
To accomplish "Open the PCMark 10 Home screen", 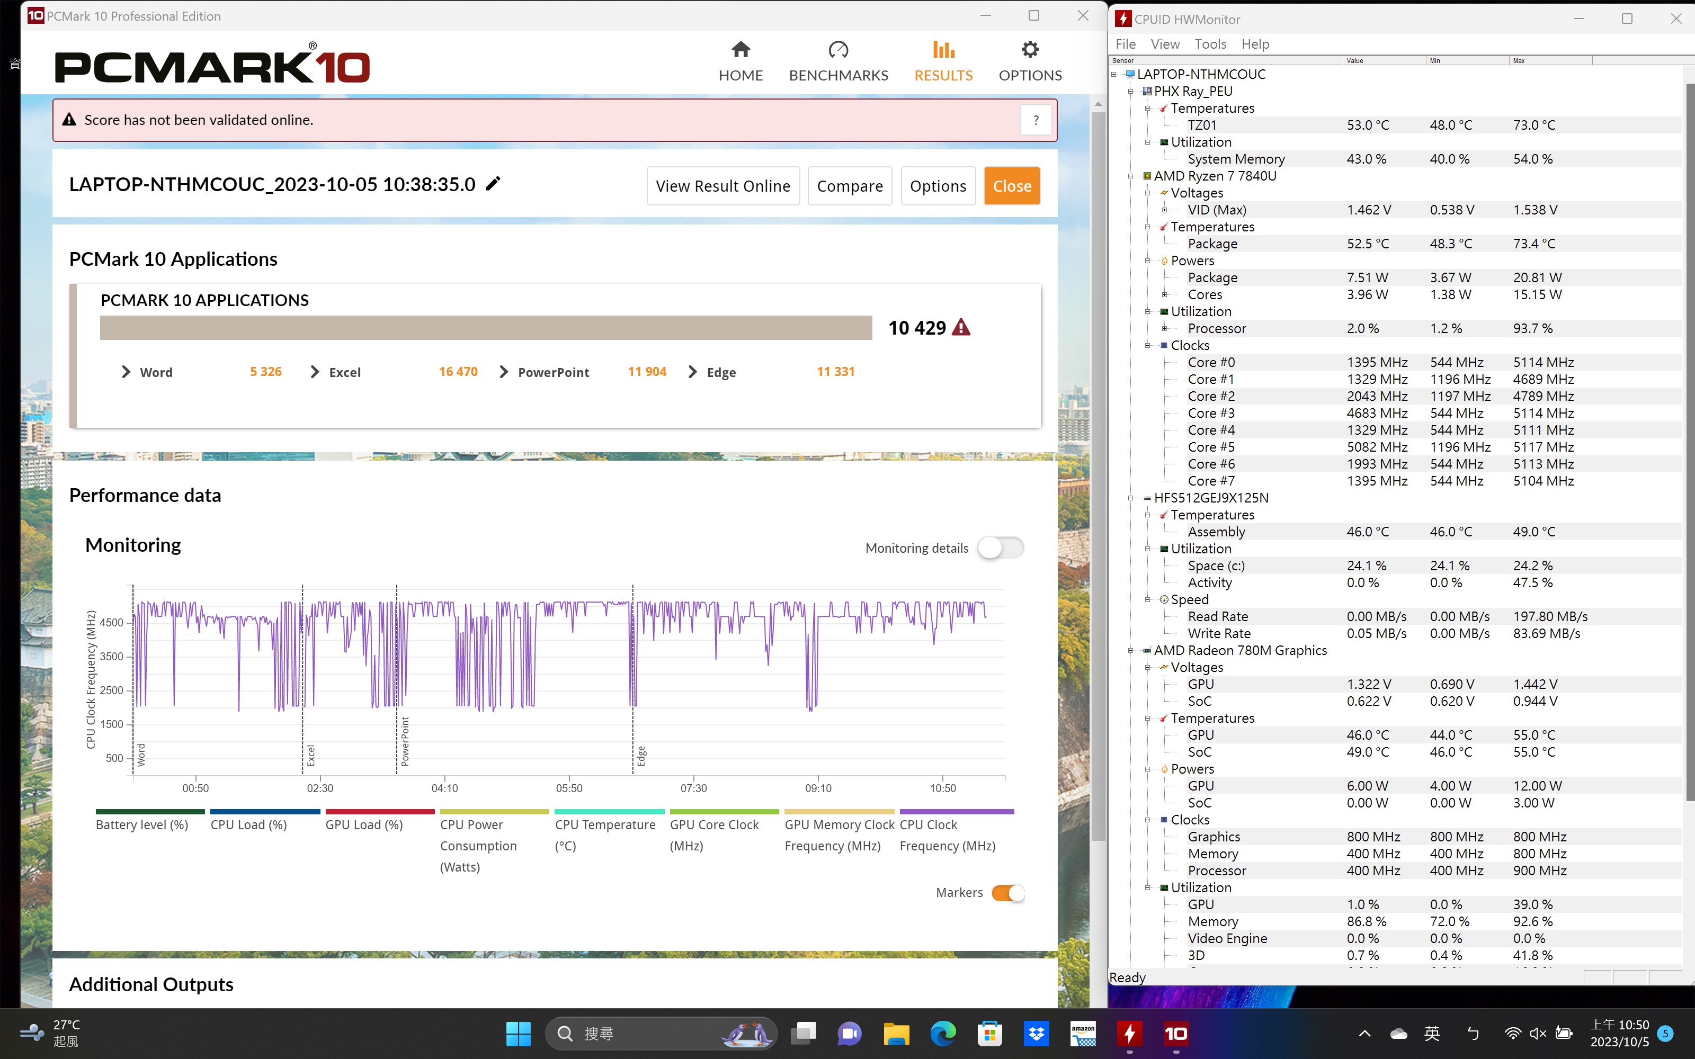I will coord(741,59).
